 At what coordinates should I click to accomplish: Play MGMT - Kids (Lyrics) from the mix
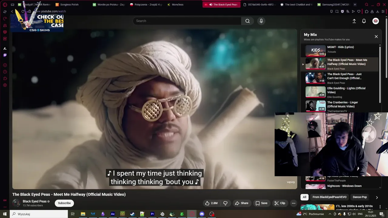(339, 50)
